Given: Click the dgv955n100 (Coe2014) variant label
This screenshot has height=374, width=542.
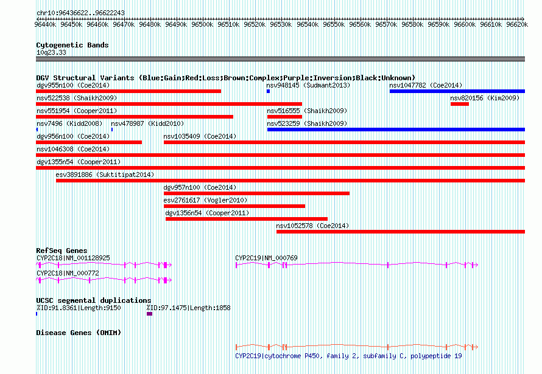Looking at the screenshot, I should tap(73, 85).
